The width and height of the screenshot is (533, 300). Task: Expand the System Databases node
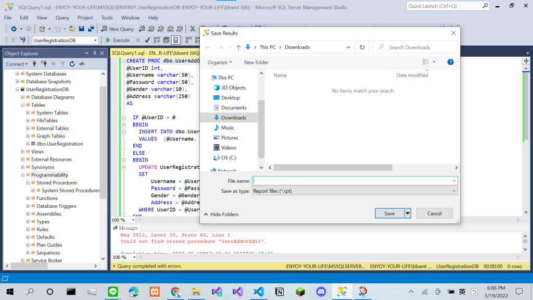pyautogui.click(x=17, y=74)
